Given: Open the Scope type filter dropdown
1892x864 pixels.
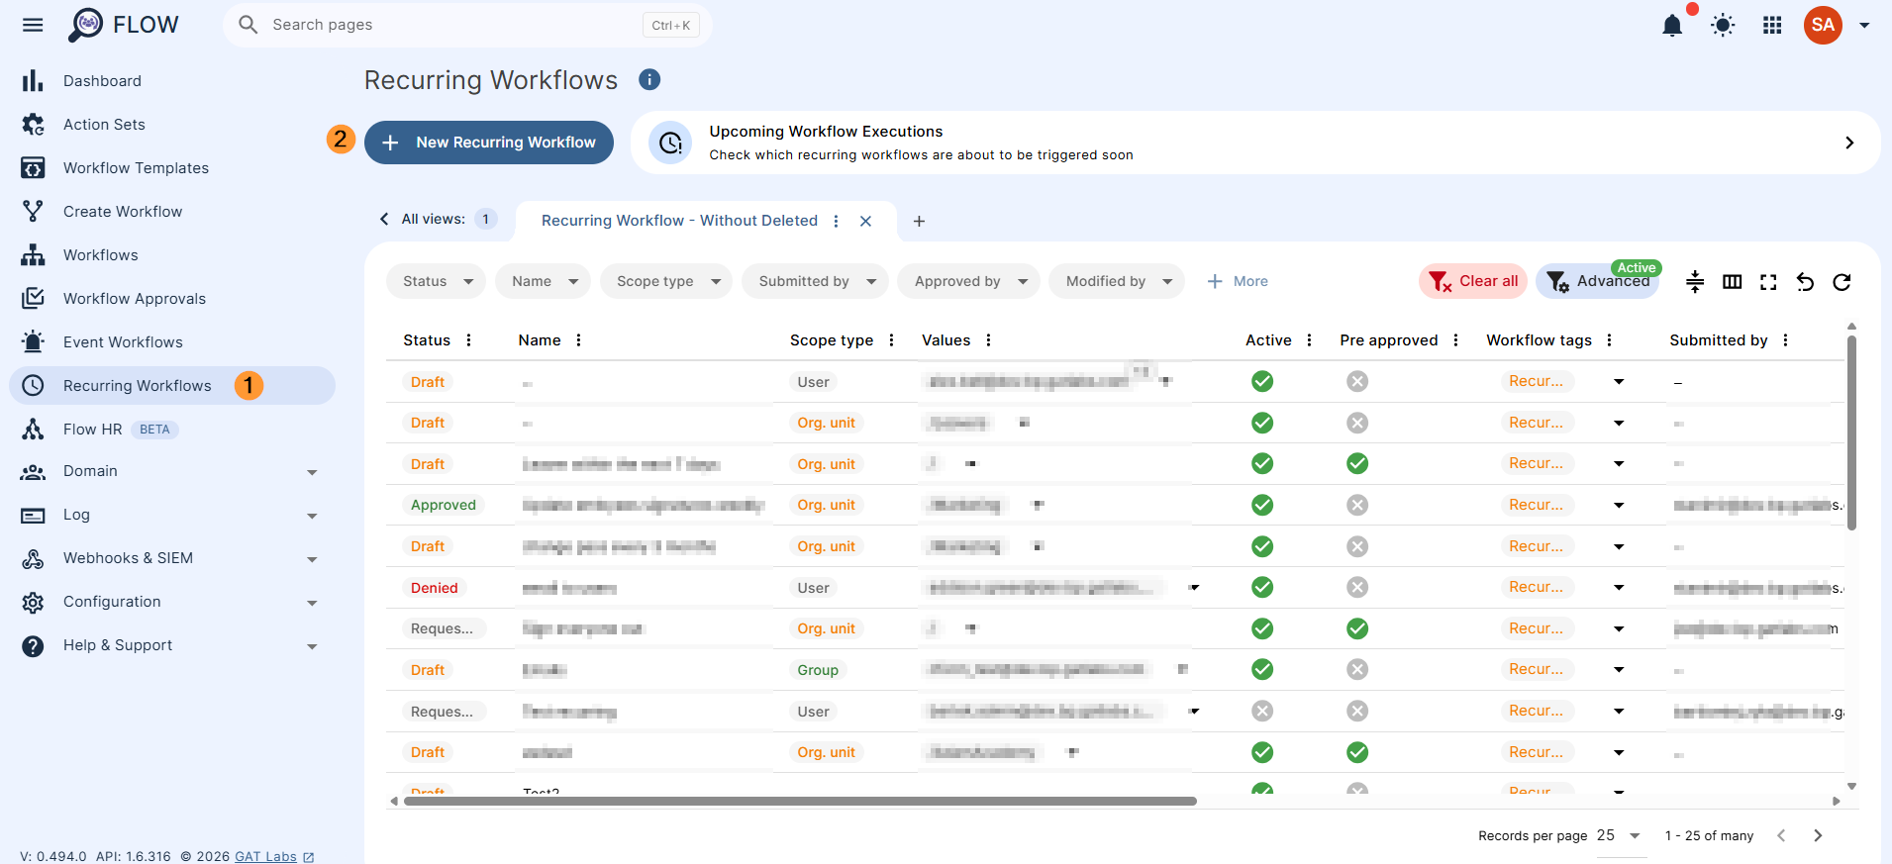Looking at the screenshot, I should (666, 281).
